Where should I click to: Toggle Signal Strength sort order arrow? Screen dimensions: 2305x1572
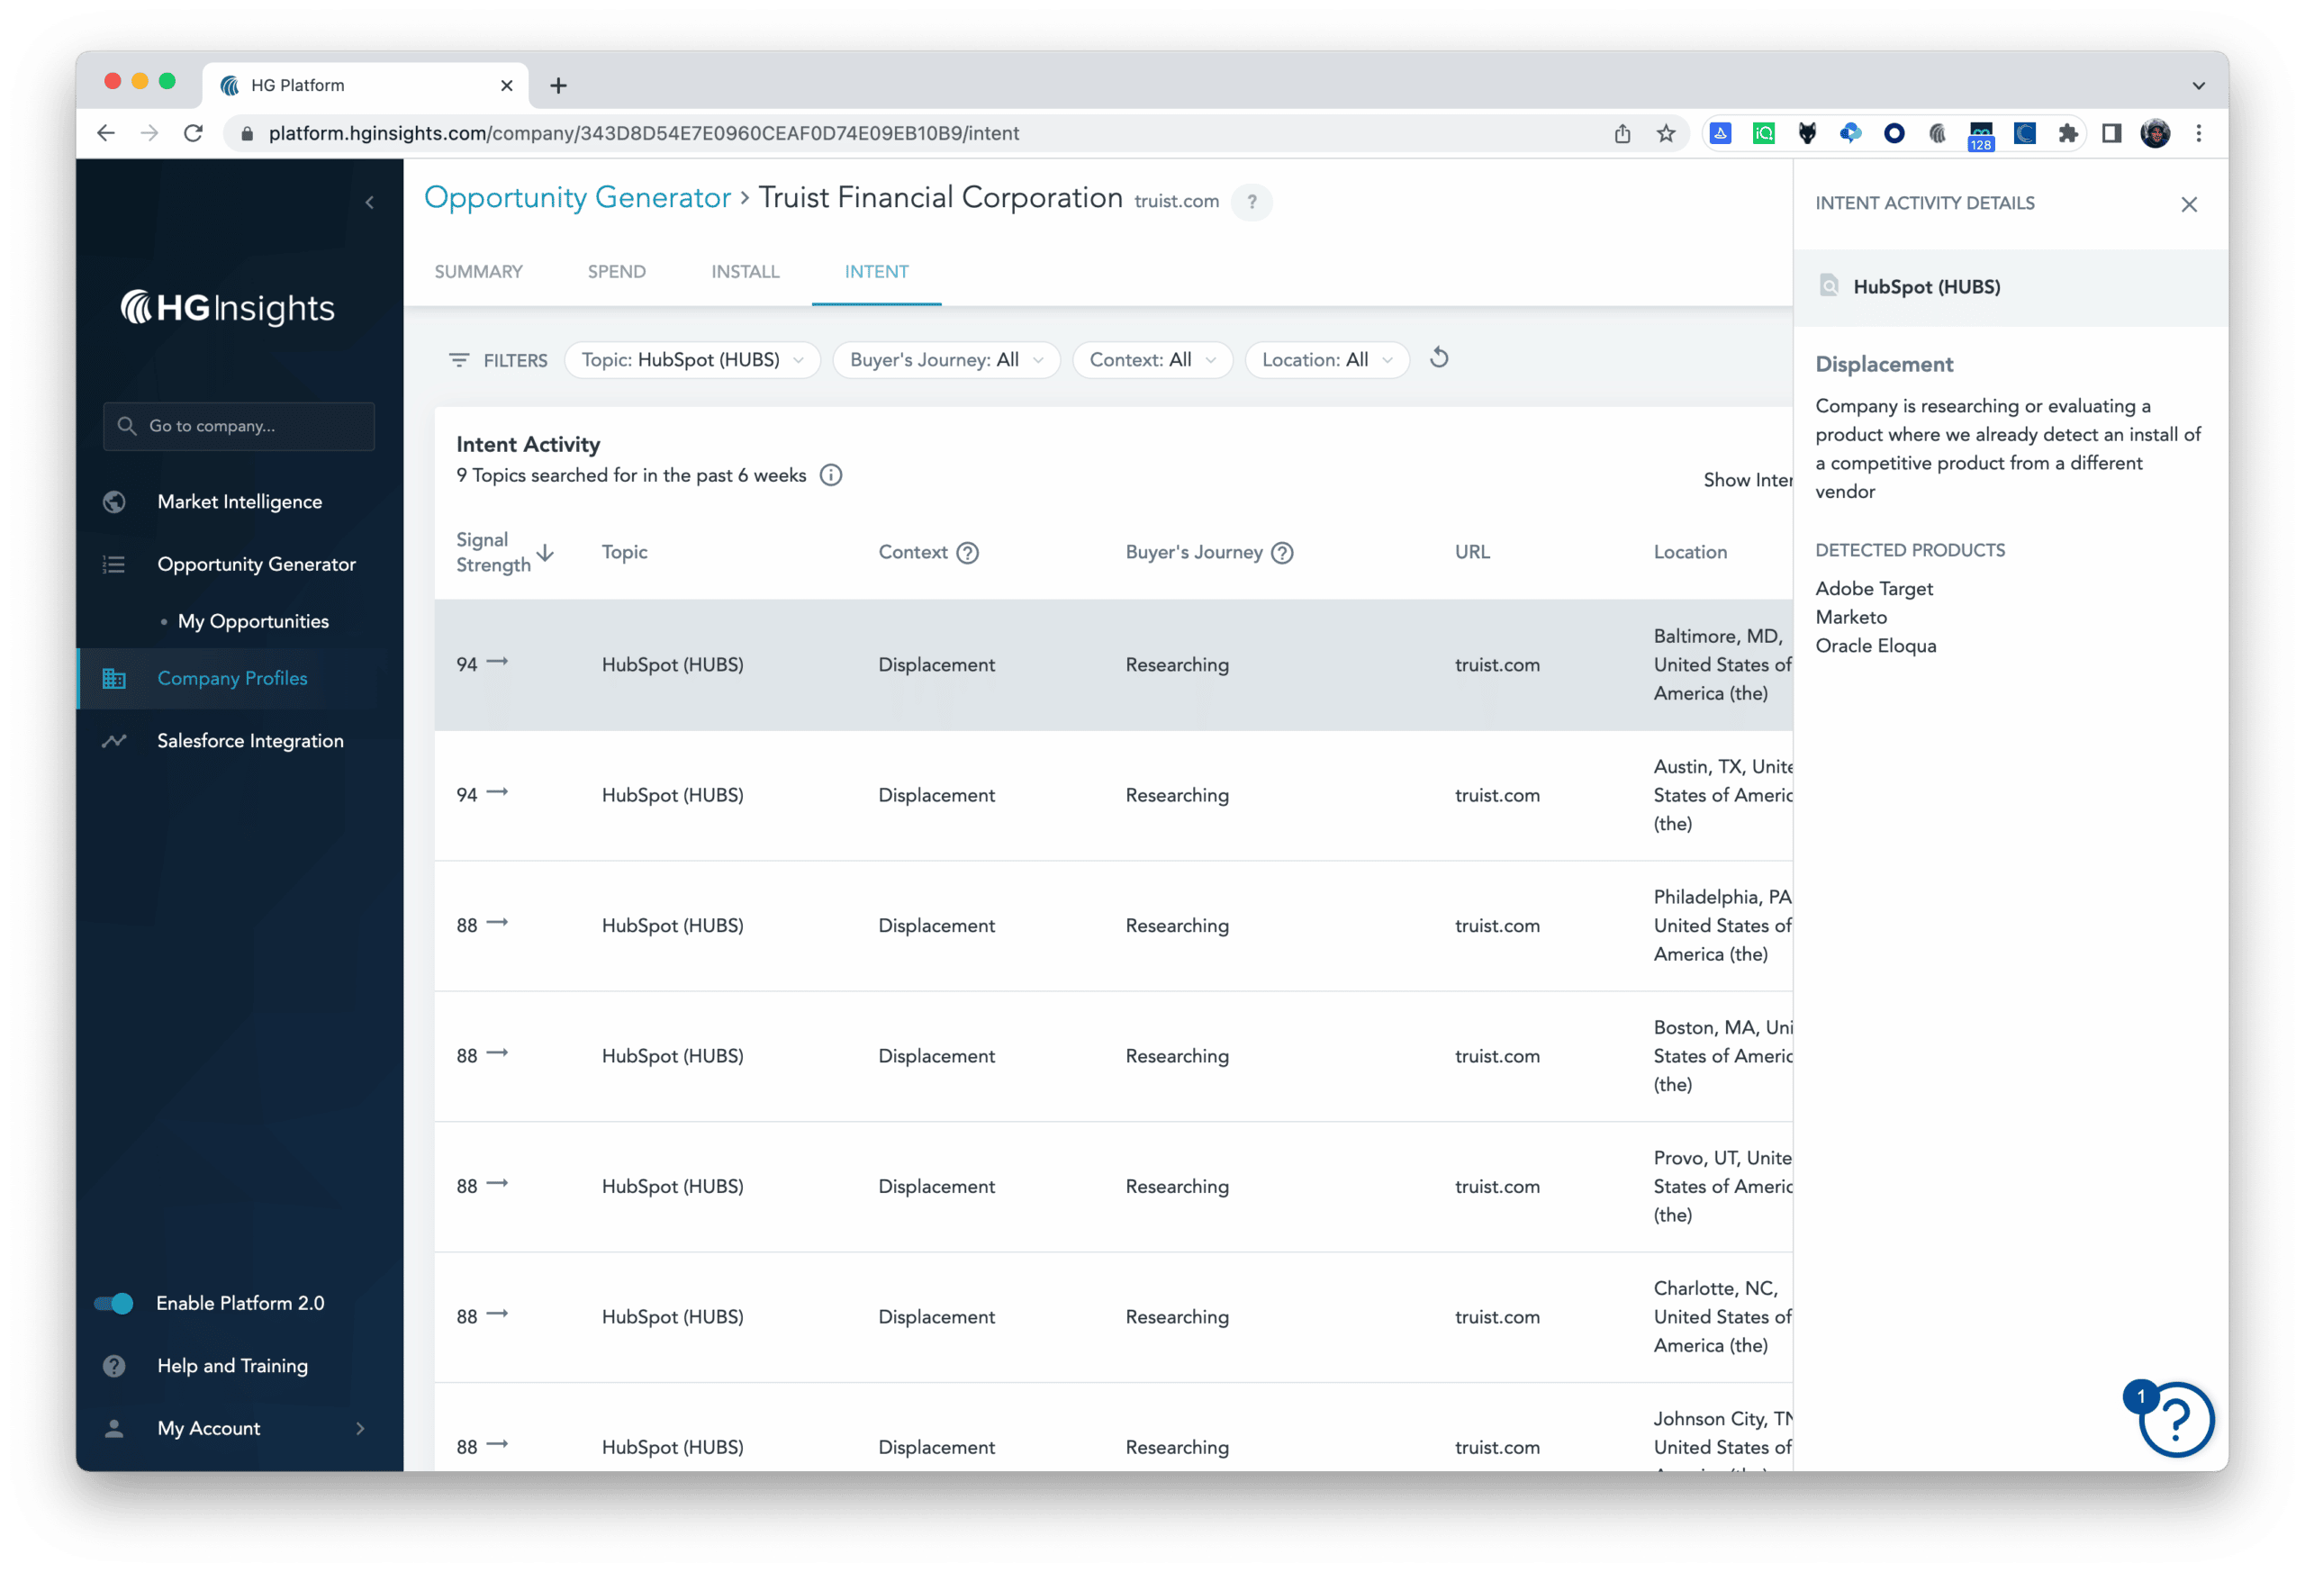click(x=544, y=555)
